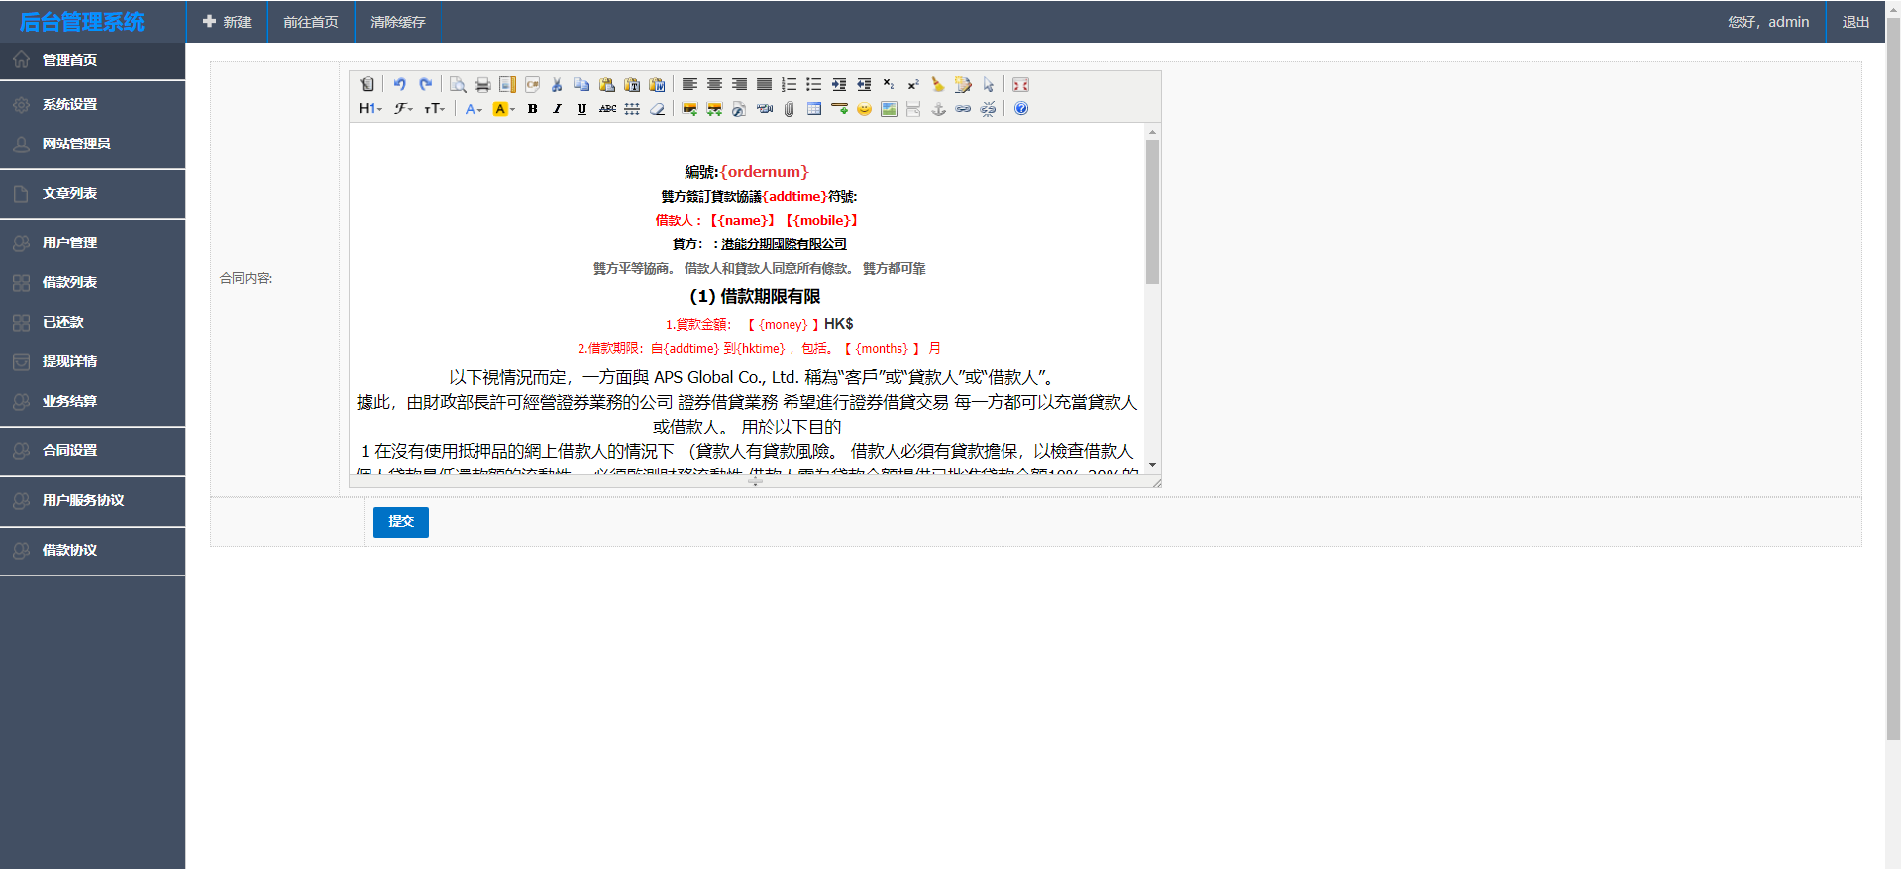The image size is (1901, 869).
Task: Open 合同设置 in the sidebar
Action: [69, 451]
